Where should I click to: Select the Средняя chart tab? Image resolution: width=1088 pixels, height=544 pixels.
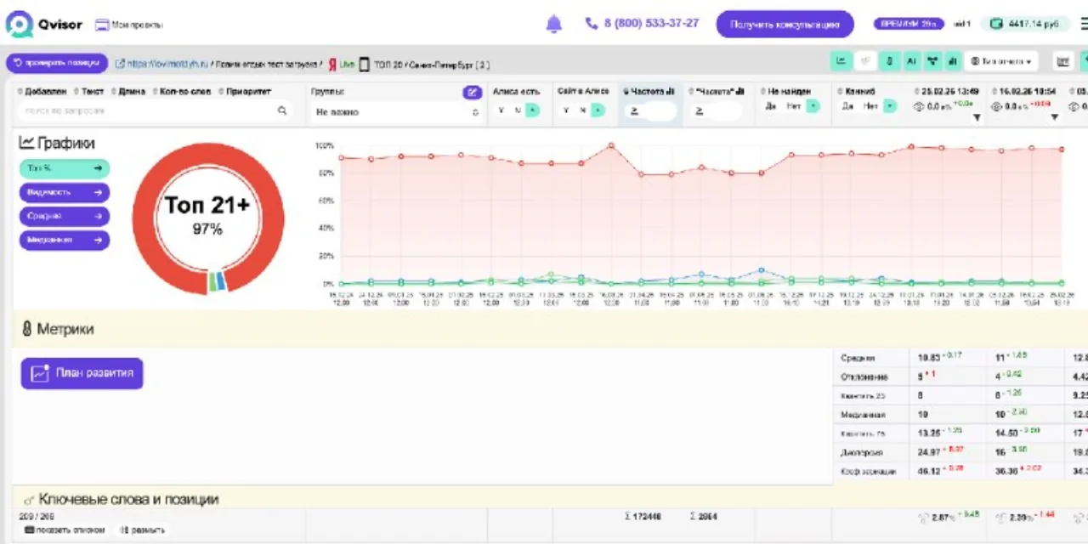click(x=65, y=216)
